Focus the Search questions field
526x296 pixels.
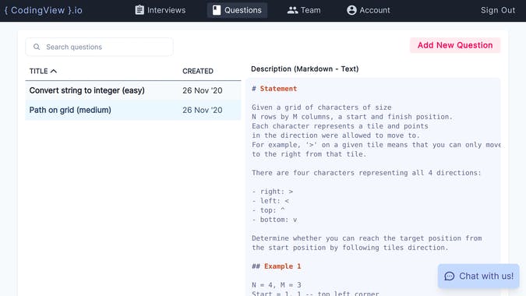point(99,47)
